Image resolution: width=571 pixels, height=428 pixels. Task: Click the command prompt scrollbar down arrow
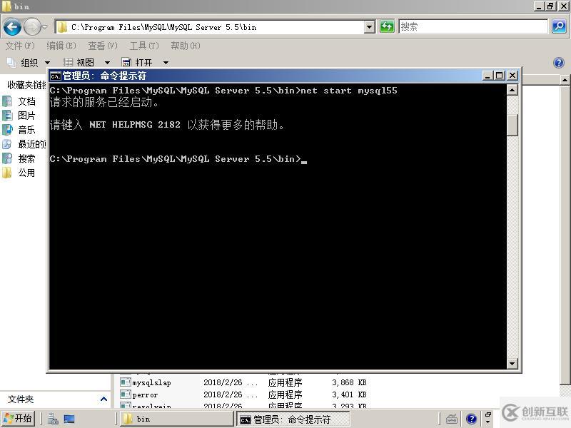pyautogui.click(x=512, y=363)
